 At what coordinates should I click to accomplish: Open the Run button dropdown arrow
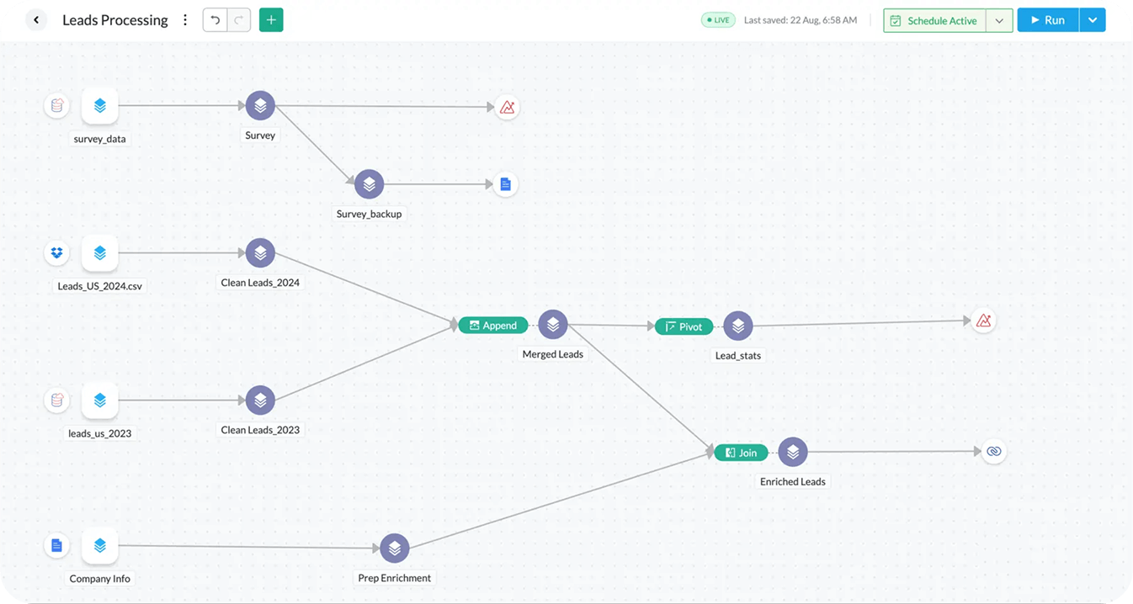pyautogui.click(x=1092, y=19)
